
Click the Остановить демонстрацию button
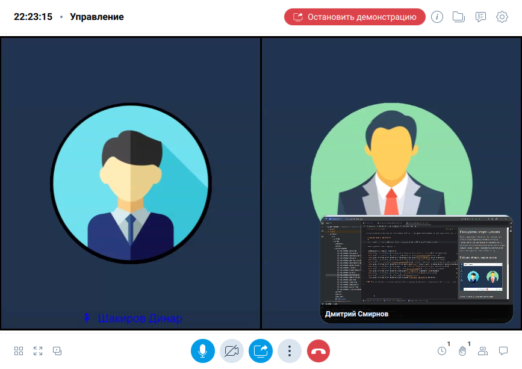tap(355, 17)
